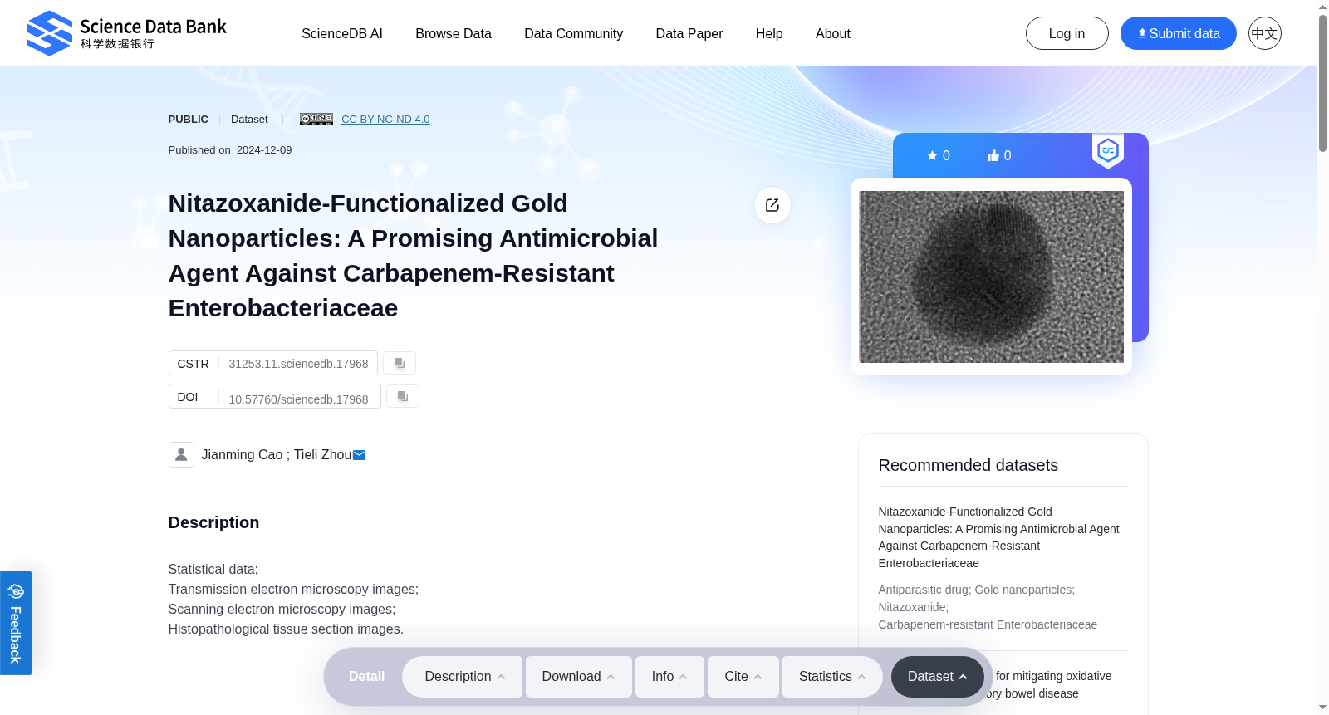The width and height of the screenshot is (1329, 715).
Task: Click the author avatar icon
Action: pos(181,454)
